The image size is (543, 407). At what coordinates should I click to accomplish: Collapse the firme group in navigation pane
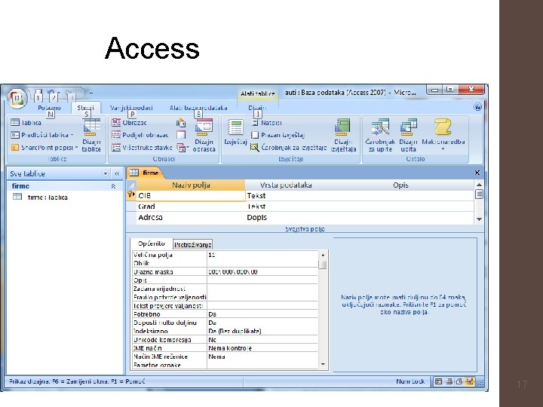pos(113,186)
